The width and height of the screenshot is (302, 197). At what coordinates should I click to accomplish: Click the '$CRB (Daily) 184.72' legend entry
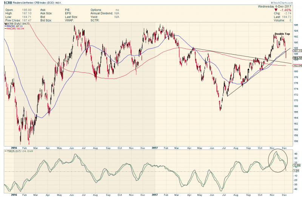click(x=17, y=24)
